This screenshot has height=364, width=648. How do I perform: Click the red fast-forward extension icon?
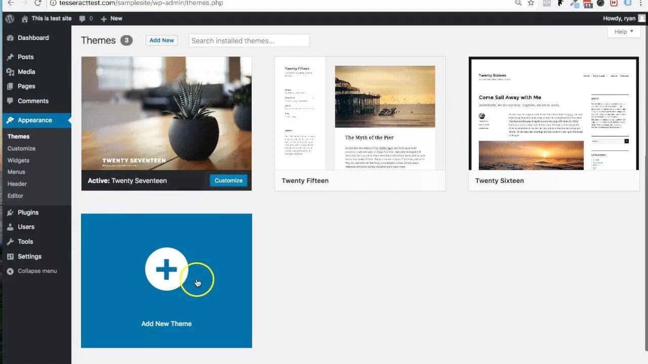point(614,3)
